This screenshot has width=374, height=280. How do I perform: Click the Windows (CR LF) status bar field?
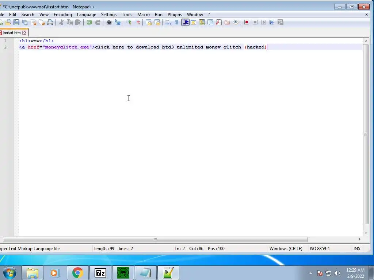[x=286, y=249]
